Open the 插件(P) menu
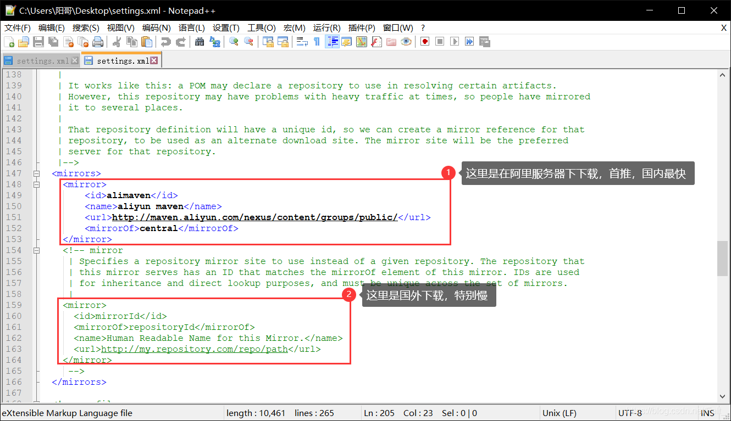 362,28
